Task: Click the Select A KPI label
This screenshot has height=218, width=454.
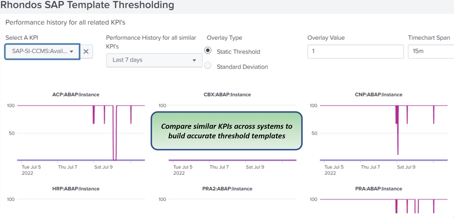Action: [x=22, y=38]
